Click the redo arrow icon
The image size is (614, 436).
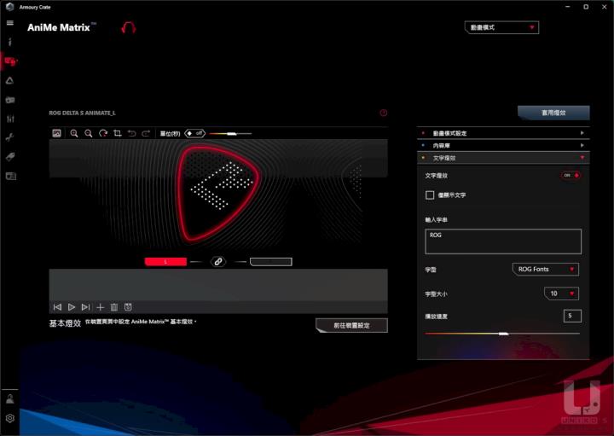click(x=146, y=133)
